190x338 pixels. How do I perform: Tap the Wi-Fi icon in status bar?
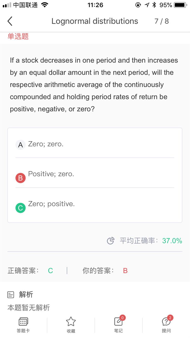(x=45, y=5)
